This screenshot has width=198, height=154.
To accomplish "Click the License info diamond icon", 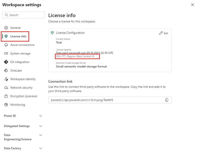I will click(6, 36).
